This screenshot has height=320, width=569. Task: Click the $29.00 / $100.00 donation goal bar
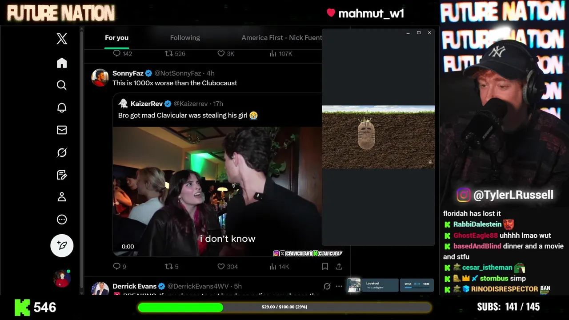[x=284, y=307]
